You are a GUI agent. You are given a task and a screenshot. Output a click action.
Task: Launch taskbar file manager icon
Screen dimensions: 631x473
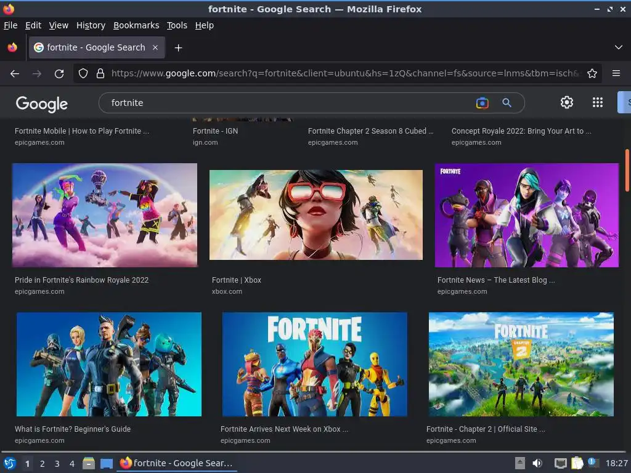coord(89,463)
